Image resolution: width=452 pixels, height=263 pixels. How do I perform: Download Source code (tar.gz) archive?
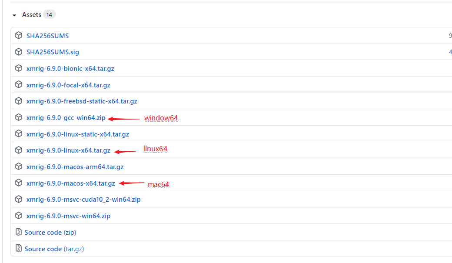54,249
